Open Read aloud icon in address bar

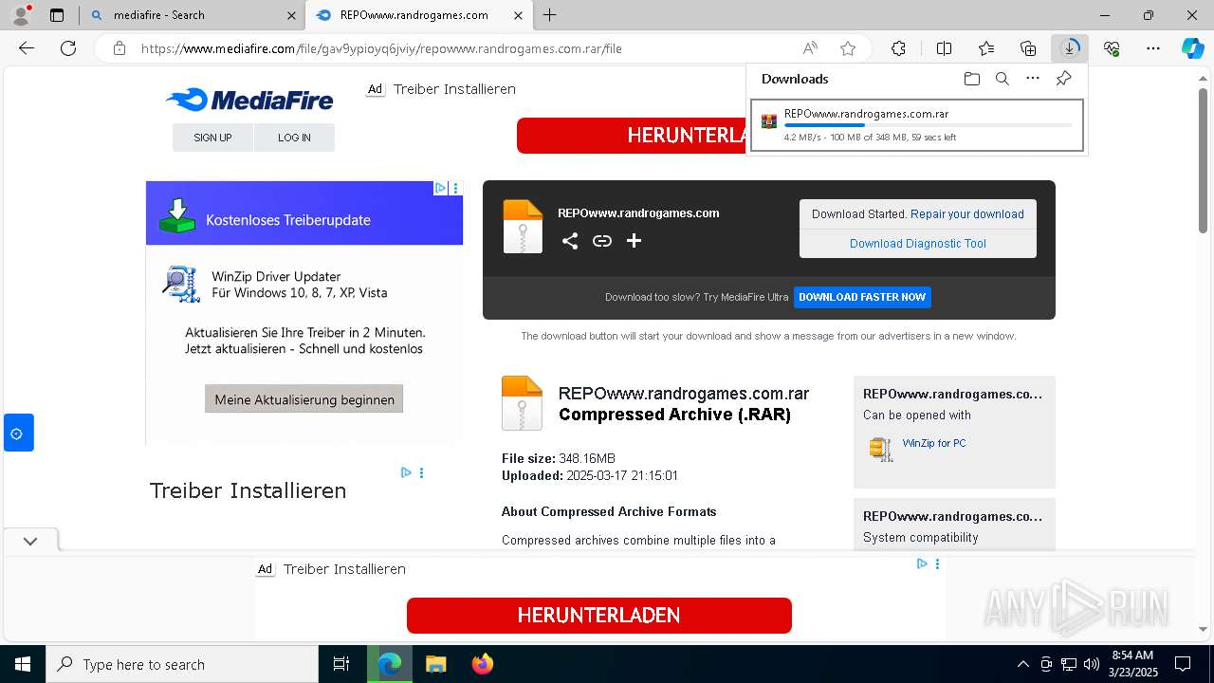(810, 48)
